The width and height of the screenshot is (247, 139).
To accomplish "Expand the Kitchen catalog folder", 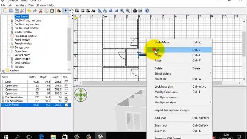I will click(3, 70).
